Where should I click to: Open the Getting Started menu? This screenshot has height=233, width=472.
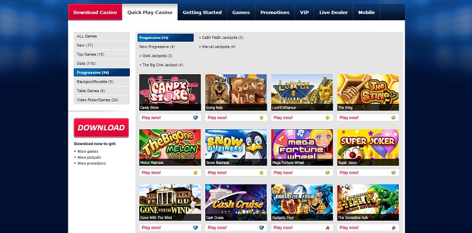[202, 12]
